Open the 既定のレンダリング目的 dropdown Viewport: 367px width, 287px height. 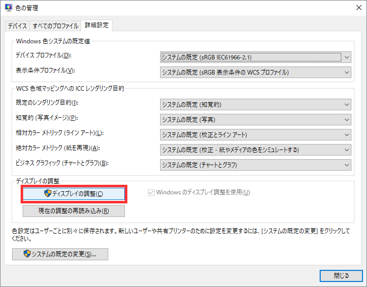point(256,105)
